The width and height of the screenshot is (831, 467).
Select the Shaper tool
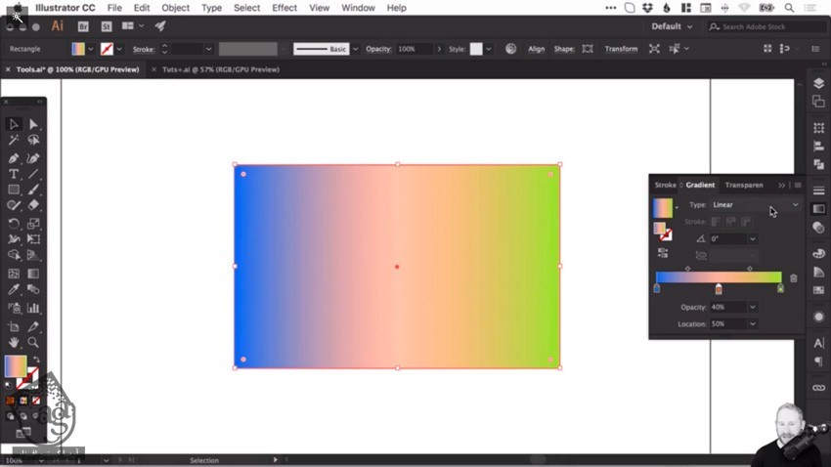(x=14, y=205)
